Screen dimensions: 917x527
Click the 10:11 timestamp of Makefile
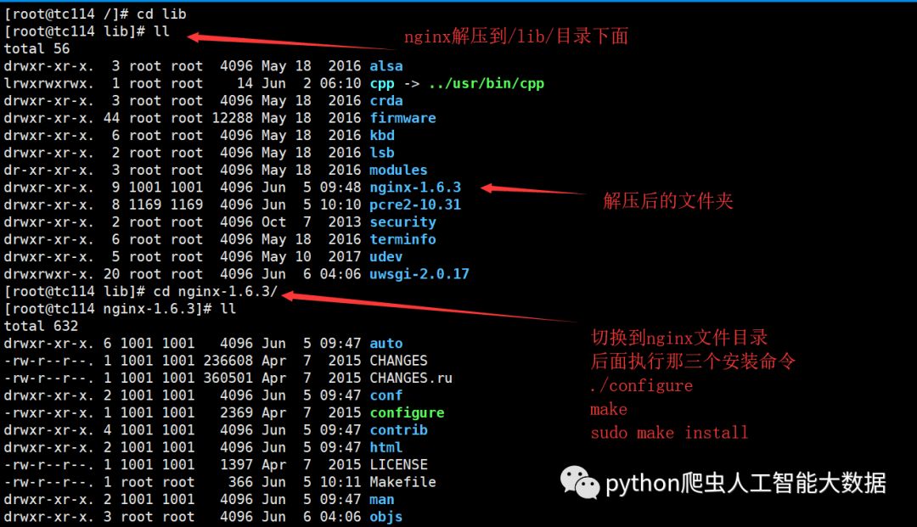[340, 482]
